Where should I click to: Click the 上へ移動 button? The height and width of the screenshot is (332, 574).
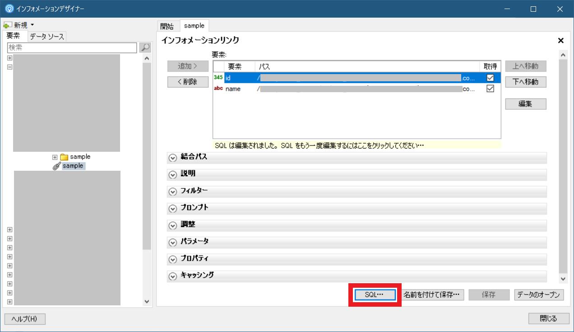[526, 66]
